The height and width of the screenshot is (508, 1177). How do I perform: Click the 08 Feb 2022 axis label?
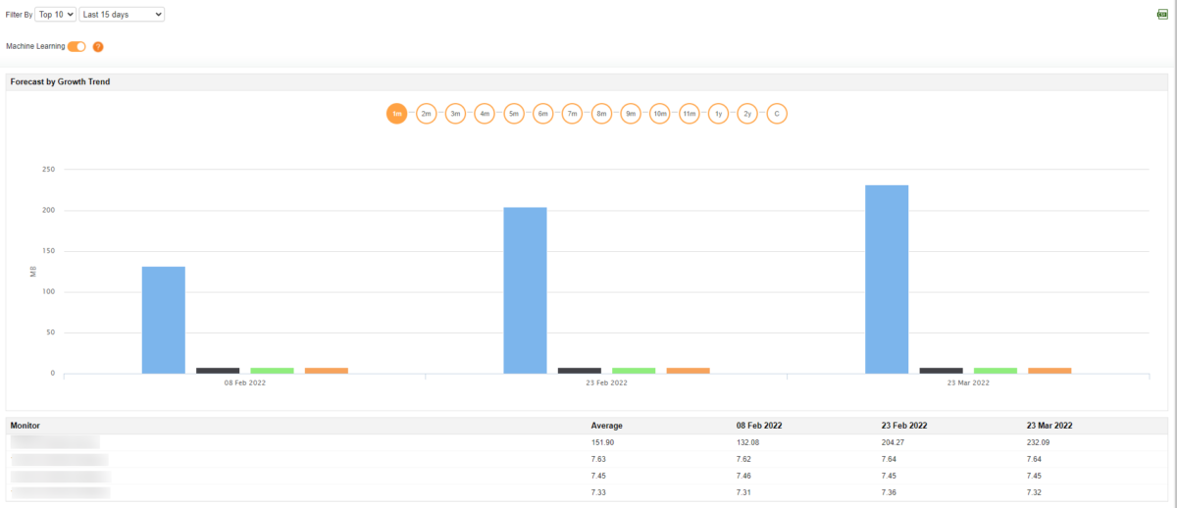pyautogui.click(x=244, y=382)
